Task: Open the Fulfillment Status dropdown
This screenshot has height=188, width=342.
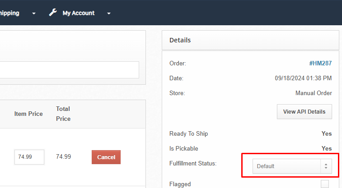Action: click(x=286, y=166)
